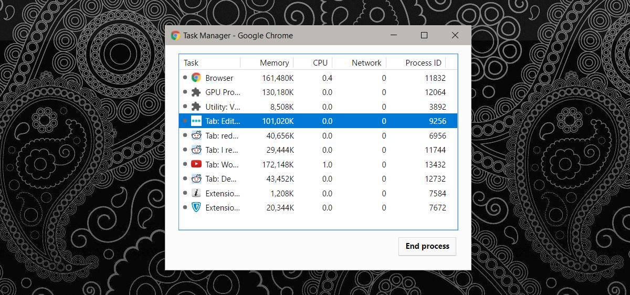Click the Utility task puzzle icon
Viewport: 630px width, 295px height.
tap(196, 107)
